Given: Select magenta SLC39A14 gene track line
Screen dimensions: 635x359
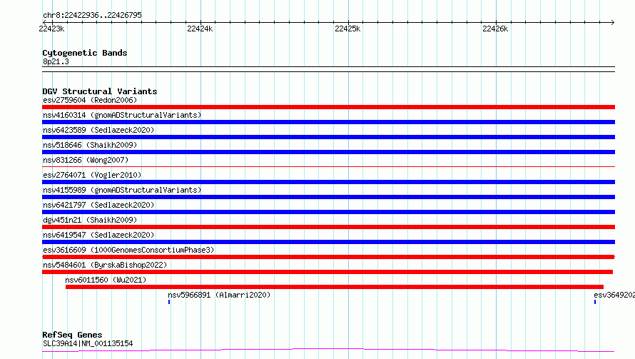Looking at the screenshot, I should 328,350.
